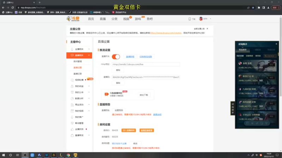Click the copy button under the stream key field

[118, 83]
